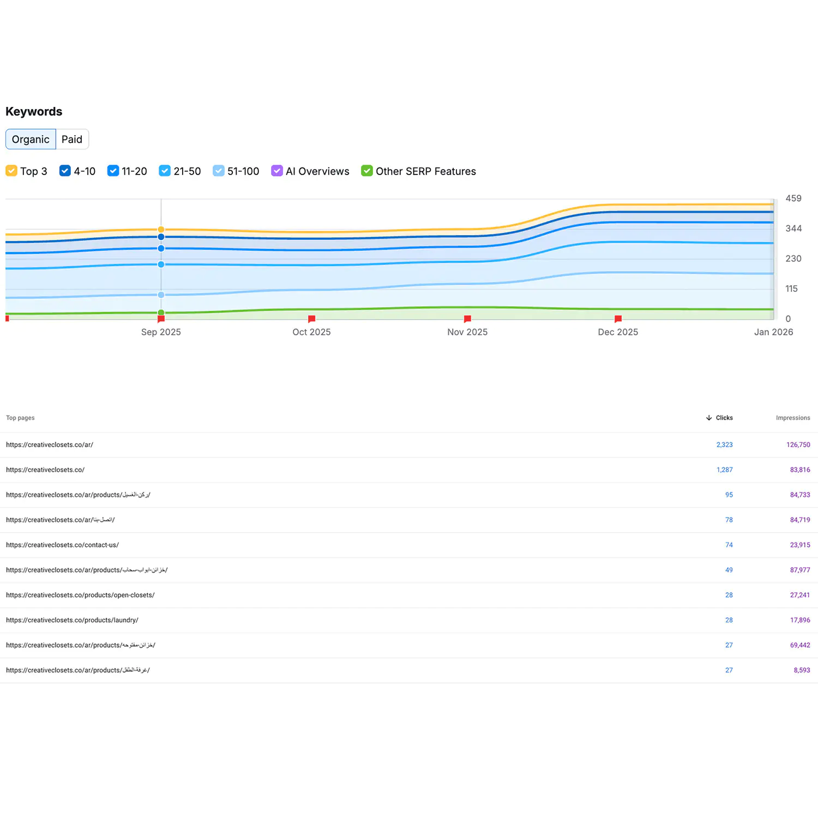Viewport: 818px width, 818px height.
Task: Disable the 11-20 positions checkbox
Action: coord(113,171)
